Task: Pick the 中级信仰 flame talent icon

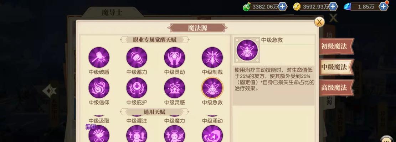Action: pos(99,88)
